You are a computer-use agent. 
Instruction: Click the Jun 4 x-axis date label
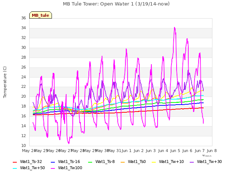click(x=163, y=151)
